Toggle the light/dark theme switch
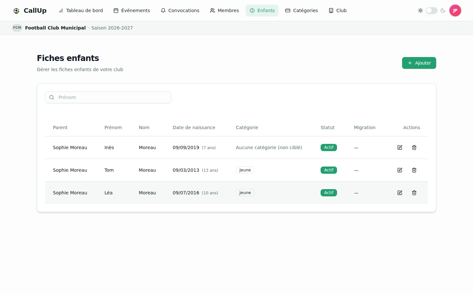 pos(432,10)
